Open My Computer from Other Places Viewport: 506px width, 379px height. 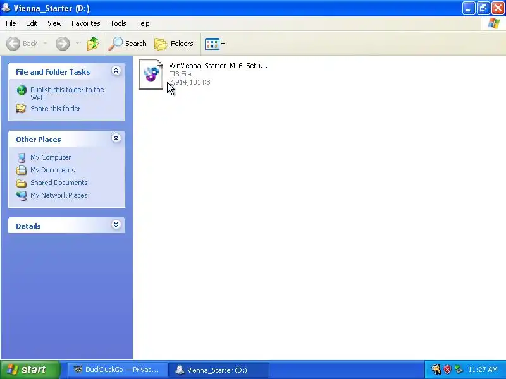[51, 157]
